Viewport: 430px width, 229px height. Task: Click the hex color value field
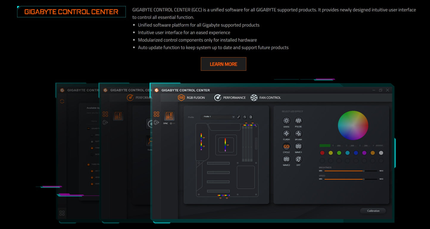point(379,146)
